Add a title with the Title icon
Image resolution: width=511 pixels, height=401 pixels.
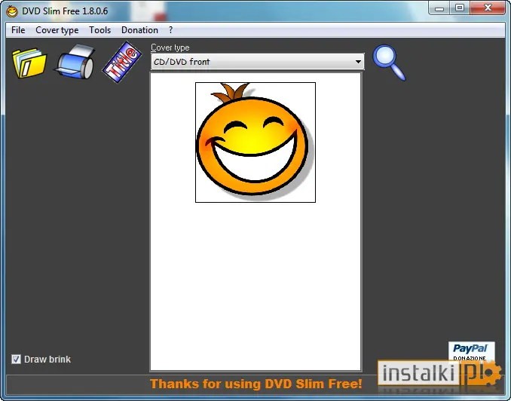pyautogui.click(x=122, y=62)
